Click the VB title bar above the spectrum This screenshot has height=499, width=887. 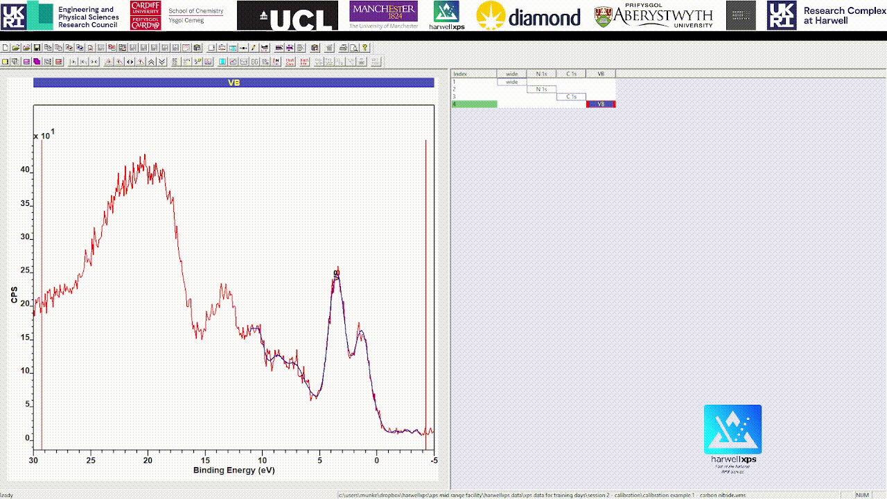234,82
